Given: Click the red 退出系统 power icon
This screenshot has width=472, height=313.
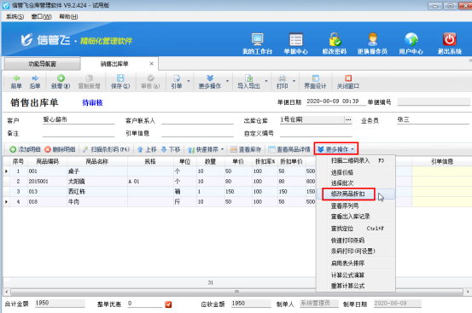Looking at the screenshot, I should (x=450, y=39).
